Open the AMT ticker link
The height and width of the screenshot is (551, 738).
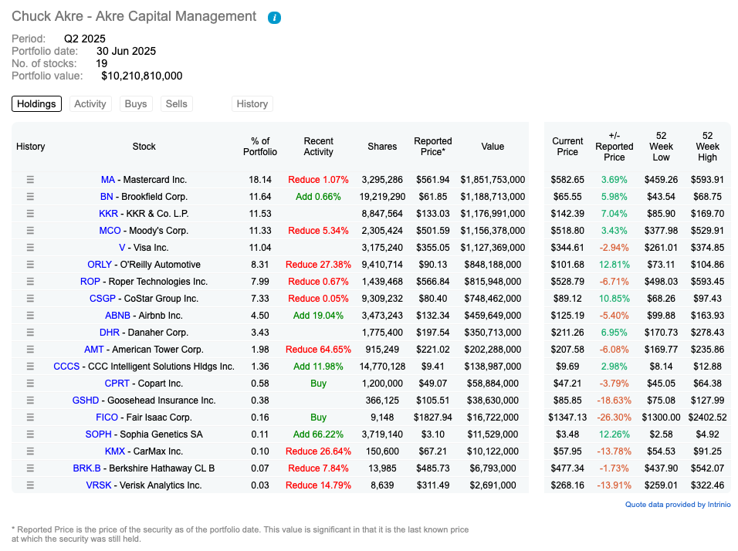point(93,349)
